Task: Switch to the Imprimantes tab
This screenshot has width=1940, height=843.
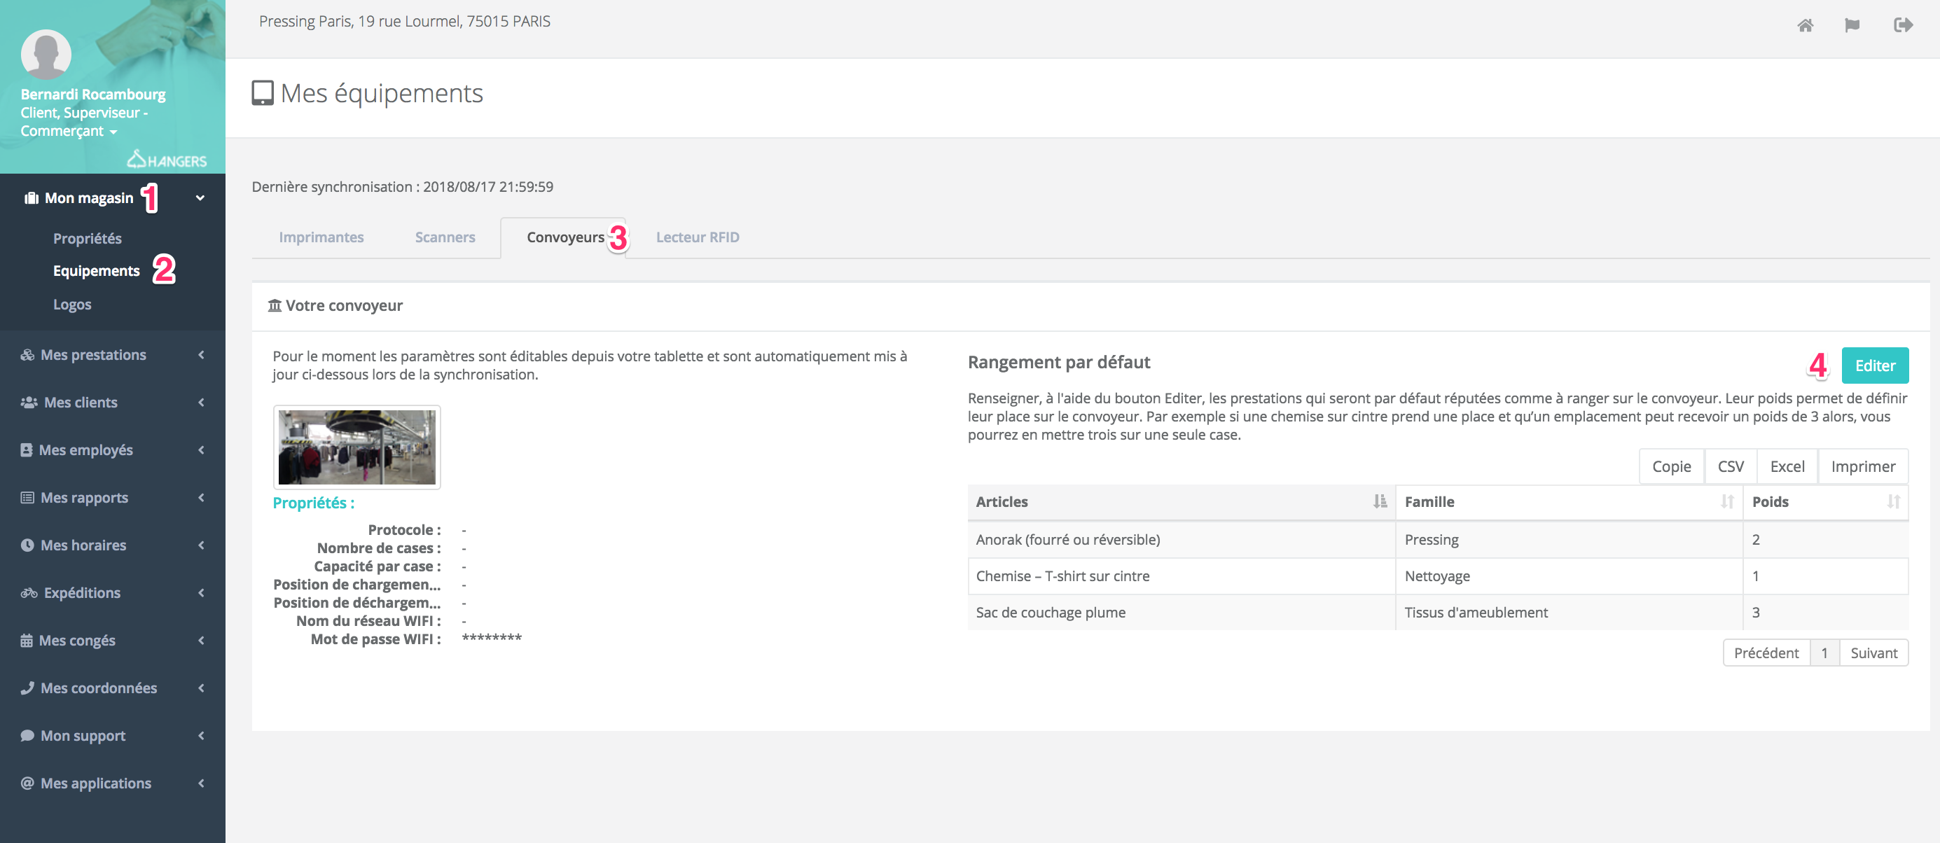Action: (321, 237)
